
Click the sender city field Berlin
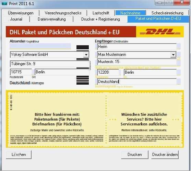point(62,72)
